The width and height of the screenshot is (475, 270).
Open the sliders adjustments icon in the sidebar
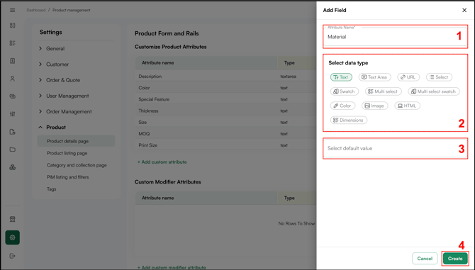[13, 114]
